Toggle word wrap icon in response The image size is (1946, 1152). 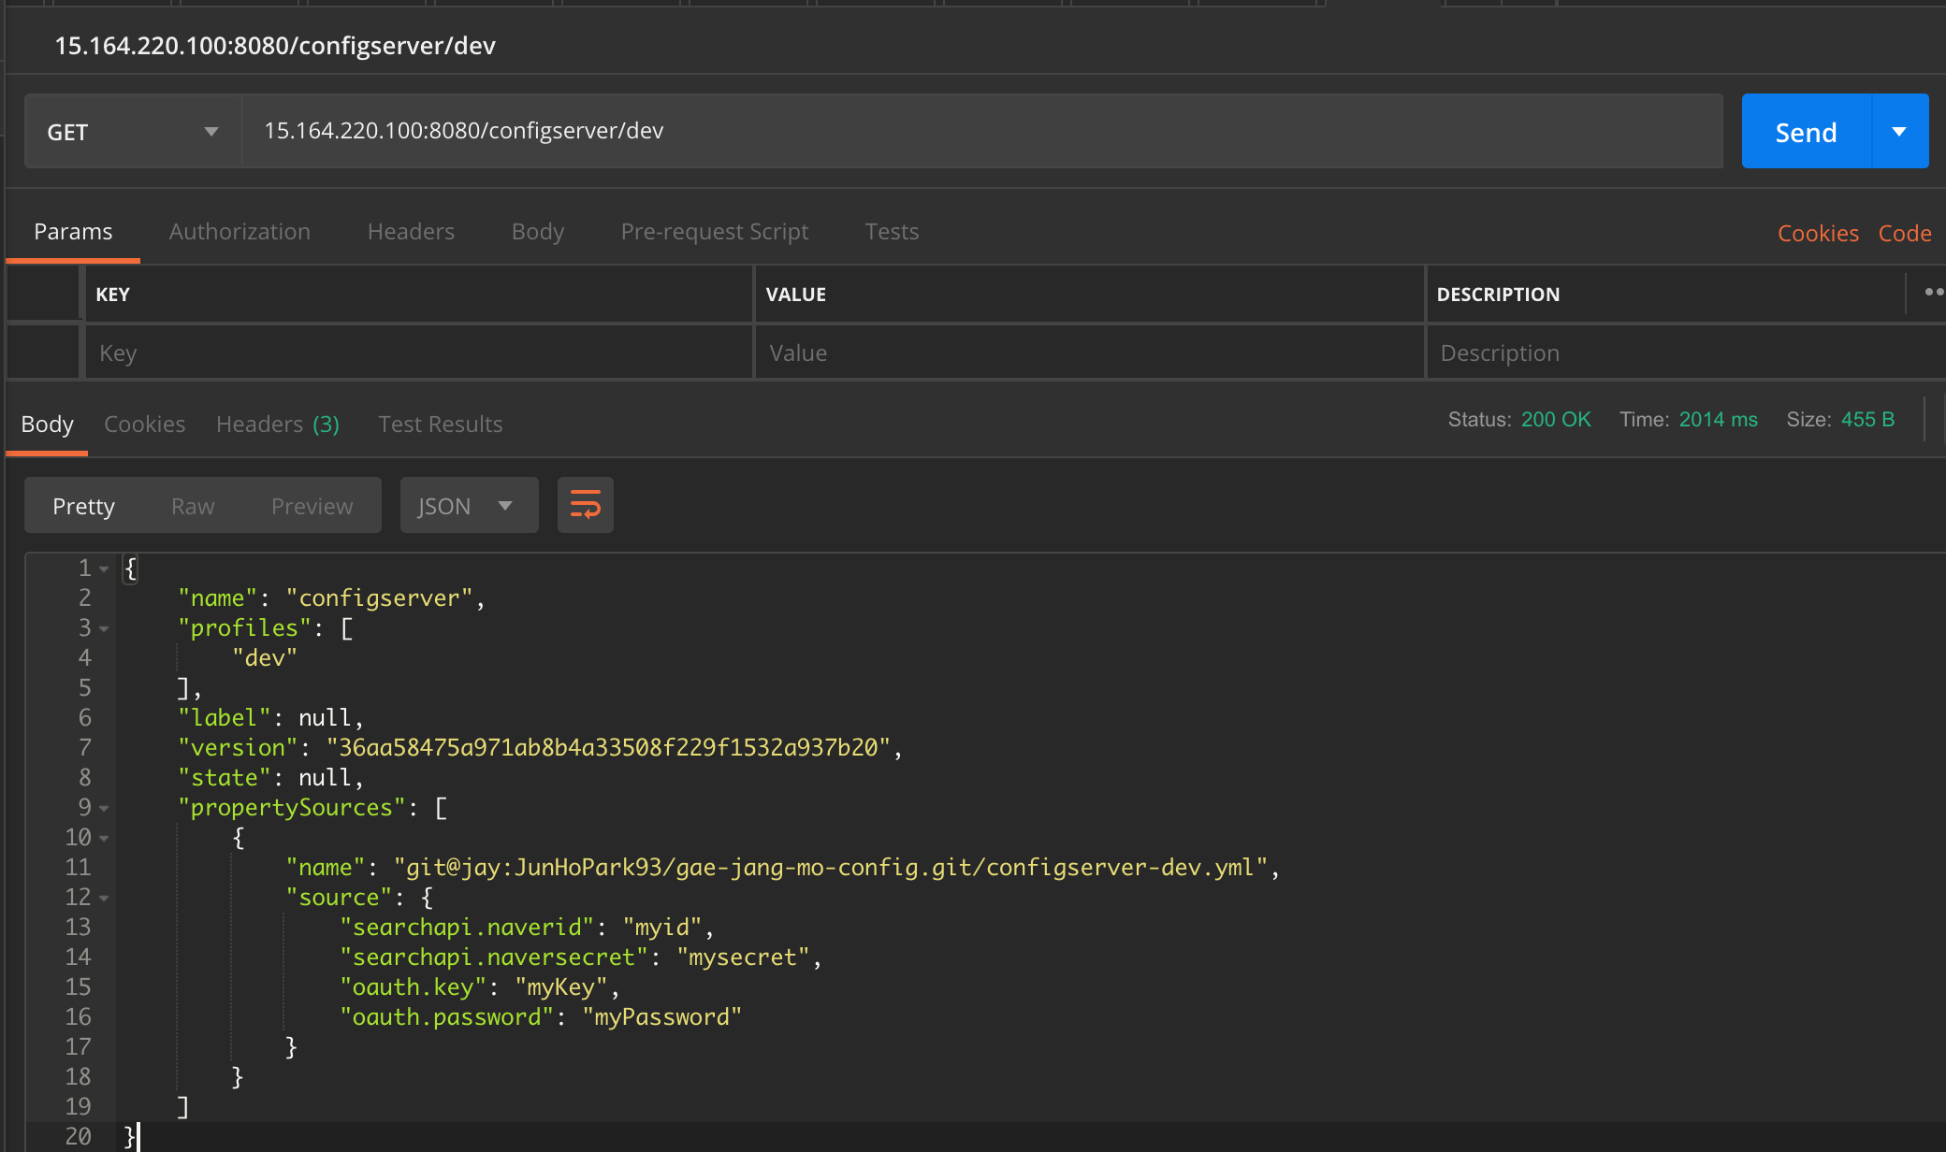[x=585, y=505]
